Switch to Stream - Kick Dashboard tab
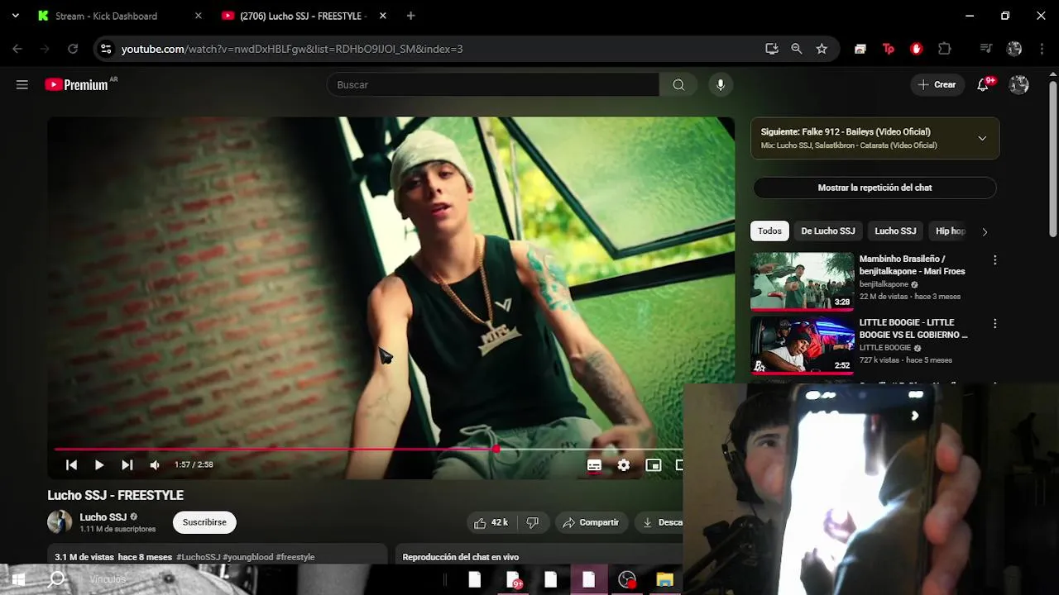The image size is (1059, 595). [106, 16]
